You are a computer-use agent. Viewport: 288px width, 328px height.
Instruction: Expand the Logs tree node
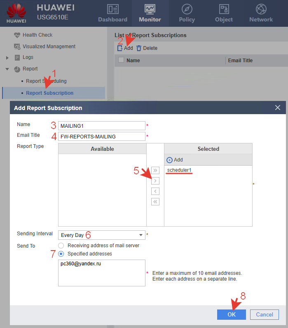7,58
